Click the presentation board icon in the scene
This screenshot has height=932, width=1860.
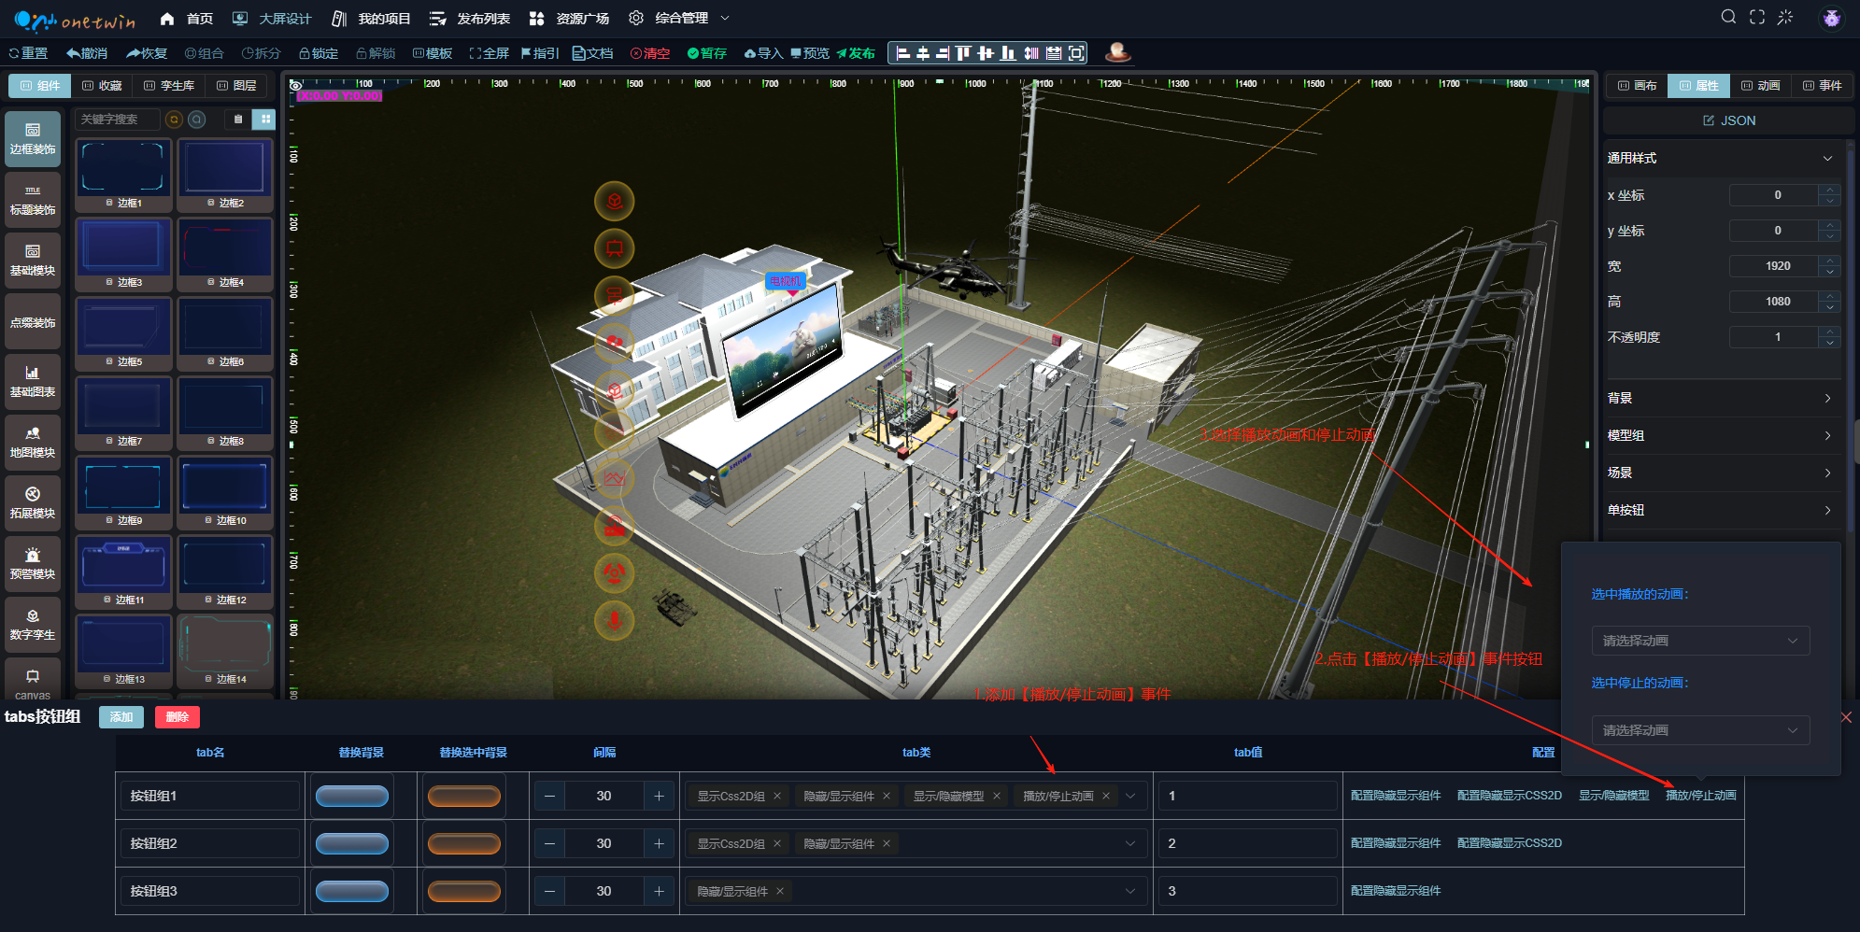tap(614, 248)
